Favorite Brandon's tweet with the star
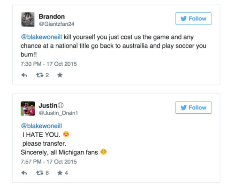This screenshot has height=188, width=235. [60, 75]
